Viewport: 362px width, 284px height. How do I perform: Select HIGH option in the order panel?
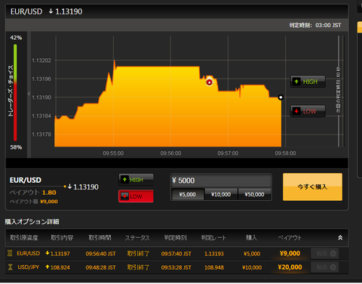(x=136, y=180)
